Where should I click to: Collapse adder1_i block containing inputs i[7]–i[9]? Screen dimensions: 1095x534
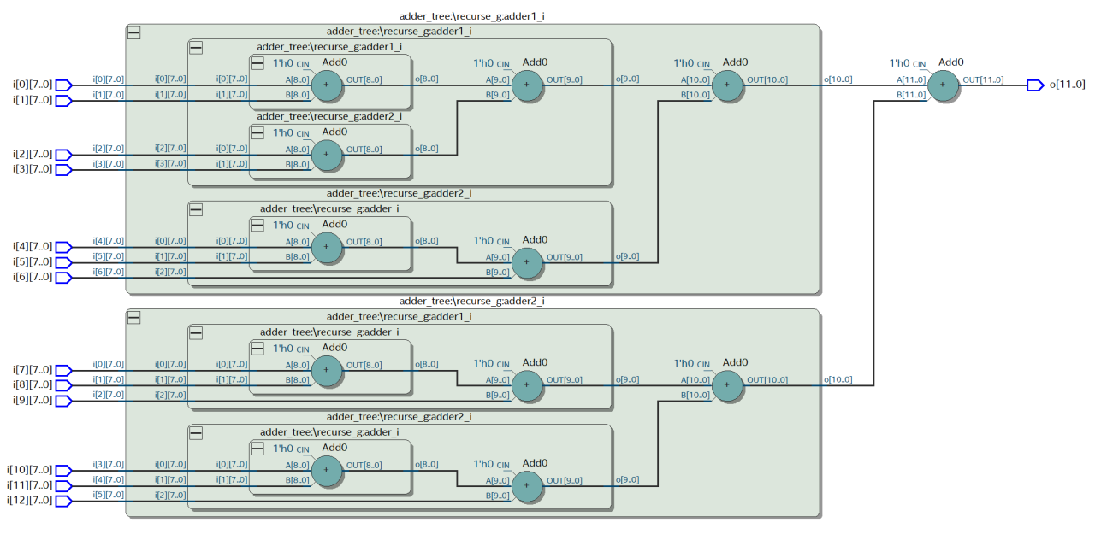(196, 333)
